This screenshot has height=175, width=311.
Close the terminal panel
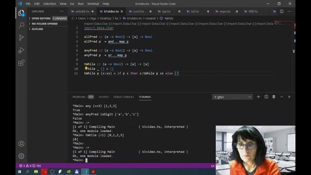pyautogui.click(x=289, y=97)
